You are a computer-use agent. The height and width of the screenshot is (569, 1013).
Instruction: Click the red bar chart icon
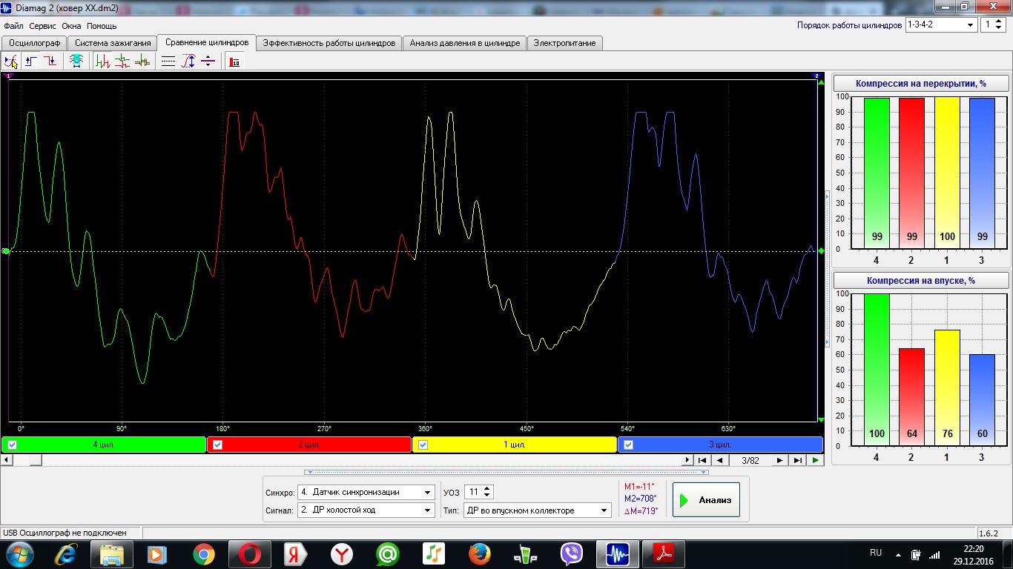coord(234,61)
